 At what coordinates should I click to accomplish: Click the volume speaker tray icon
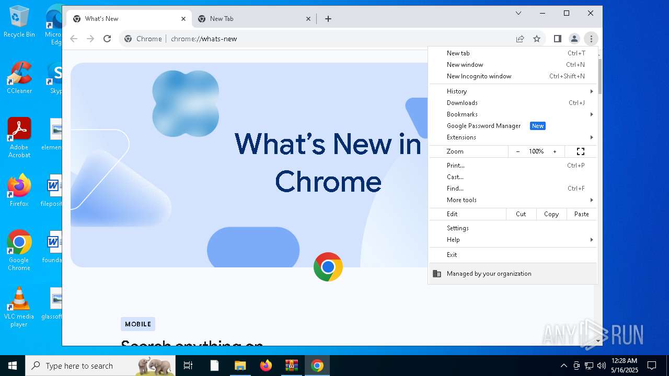tap(601, 366)
